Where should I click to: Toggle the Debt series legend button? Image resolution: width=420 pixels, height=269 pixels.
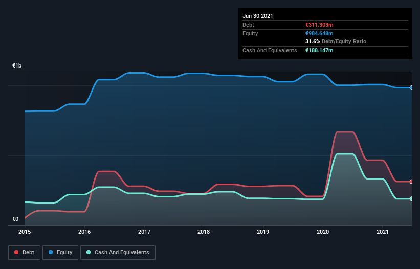(24, 253)
